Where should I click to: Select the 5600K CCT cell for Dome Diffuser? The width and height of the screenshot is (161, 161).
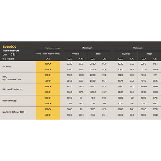[x=48, y=104]
